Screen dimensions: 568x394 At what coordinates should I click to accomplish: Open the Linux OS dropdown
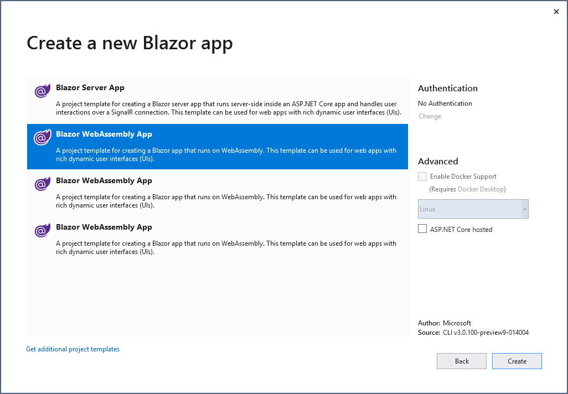(469, 209)
